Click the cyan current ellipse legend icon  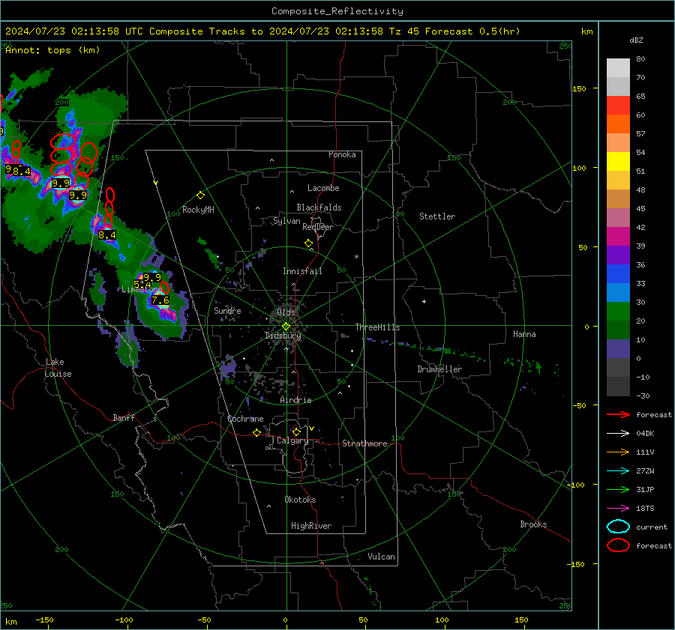tap(618, 527)
